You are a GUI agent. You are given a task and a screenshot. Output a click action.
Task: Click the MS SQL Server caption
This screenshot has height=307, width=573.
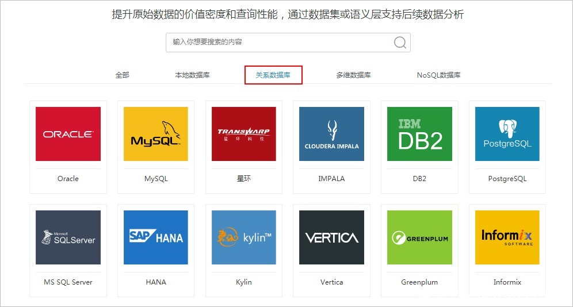coord(68,282)
